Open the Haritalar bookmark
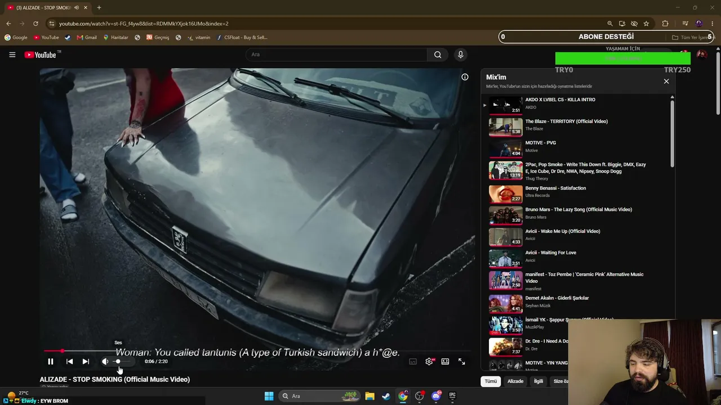The height and width of the screenshot is (405, 721). [x=115, y=38]
